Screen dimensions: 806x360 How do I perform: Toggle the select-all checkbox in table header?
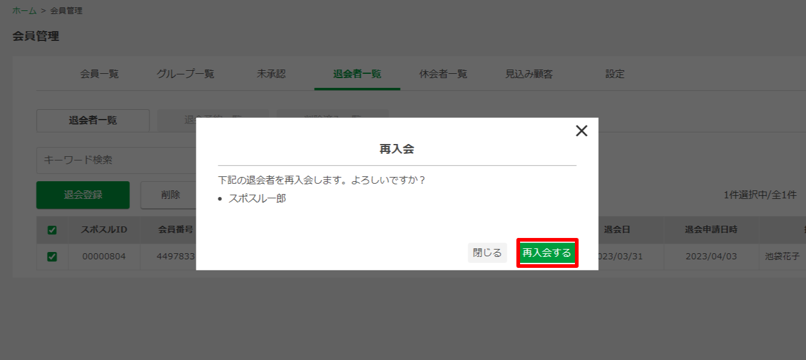coord(52,230)
